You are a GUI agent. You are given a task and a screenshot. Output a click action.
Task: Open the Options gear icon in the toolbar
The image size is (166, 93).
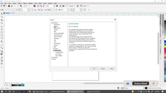pyautogui.click(x=78, y=6)
